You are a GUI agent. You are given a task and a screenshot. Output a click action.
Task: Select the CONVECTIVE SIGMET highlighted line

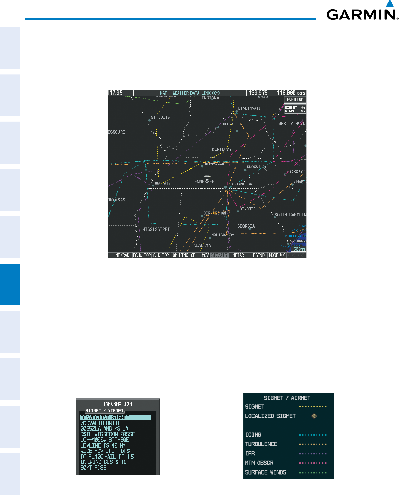(x=116, y=417)
